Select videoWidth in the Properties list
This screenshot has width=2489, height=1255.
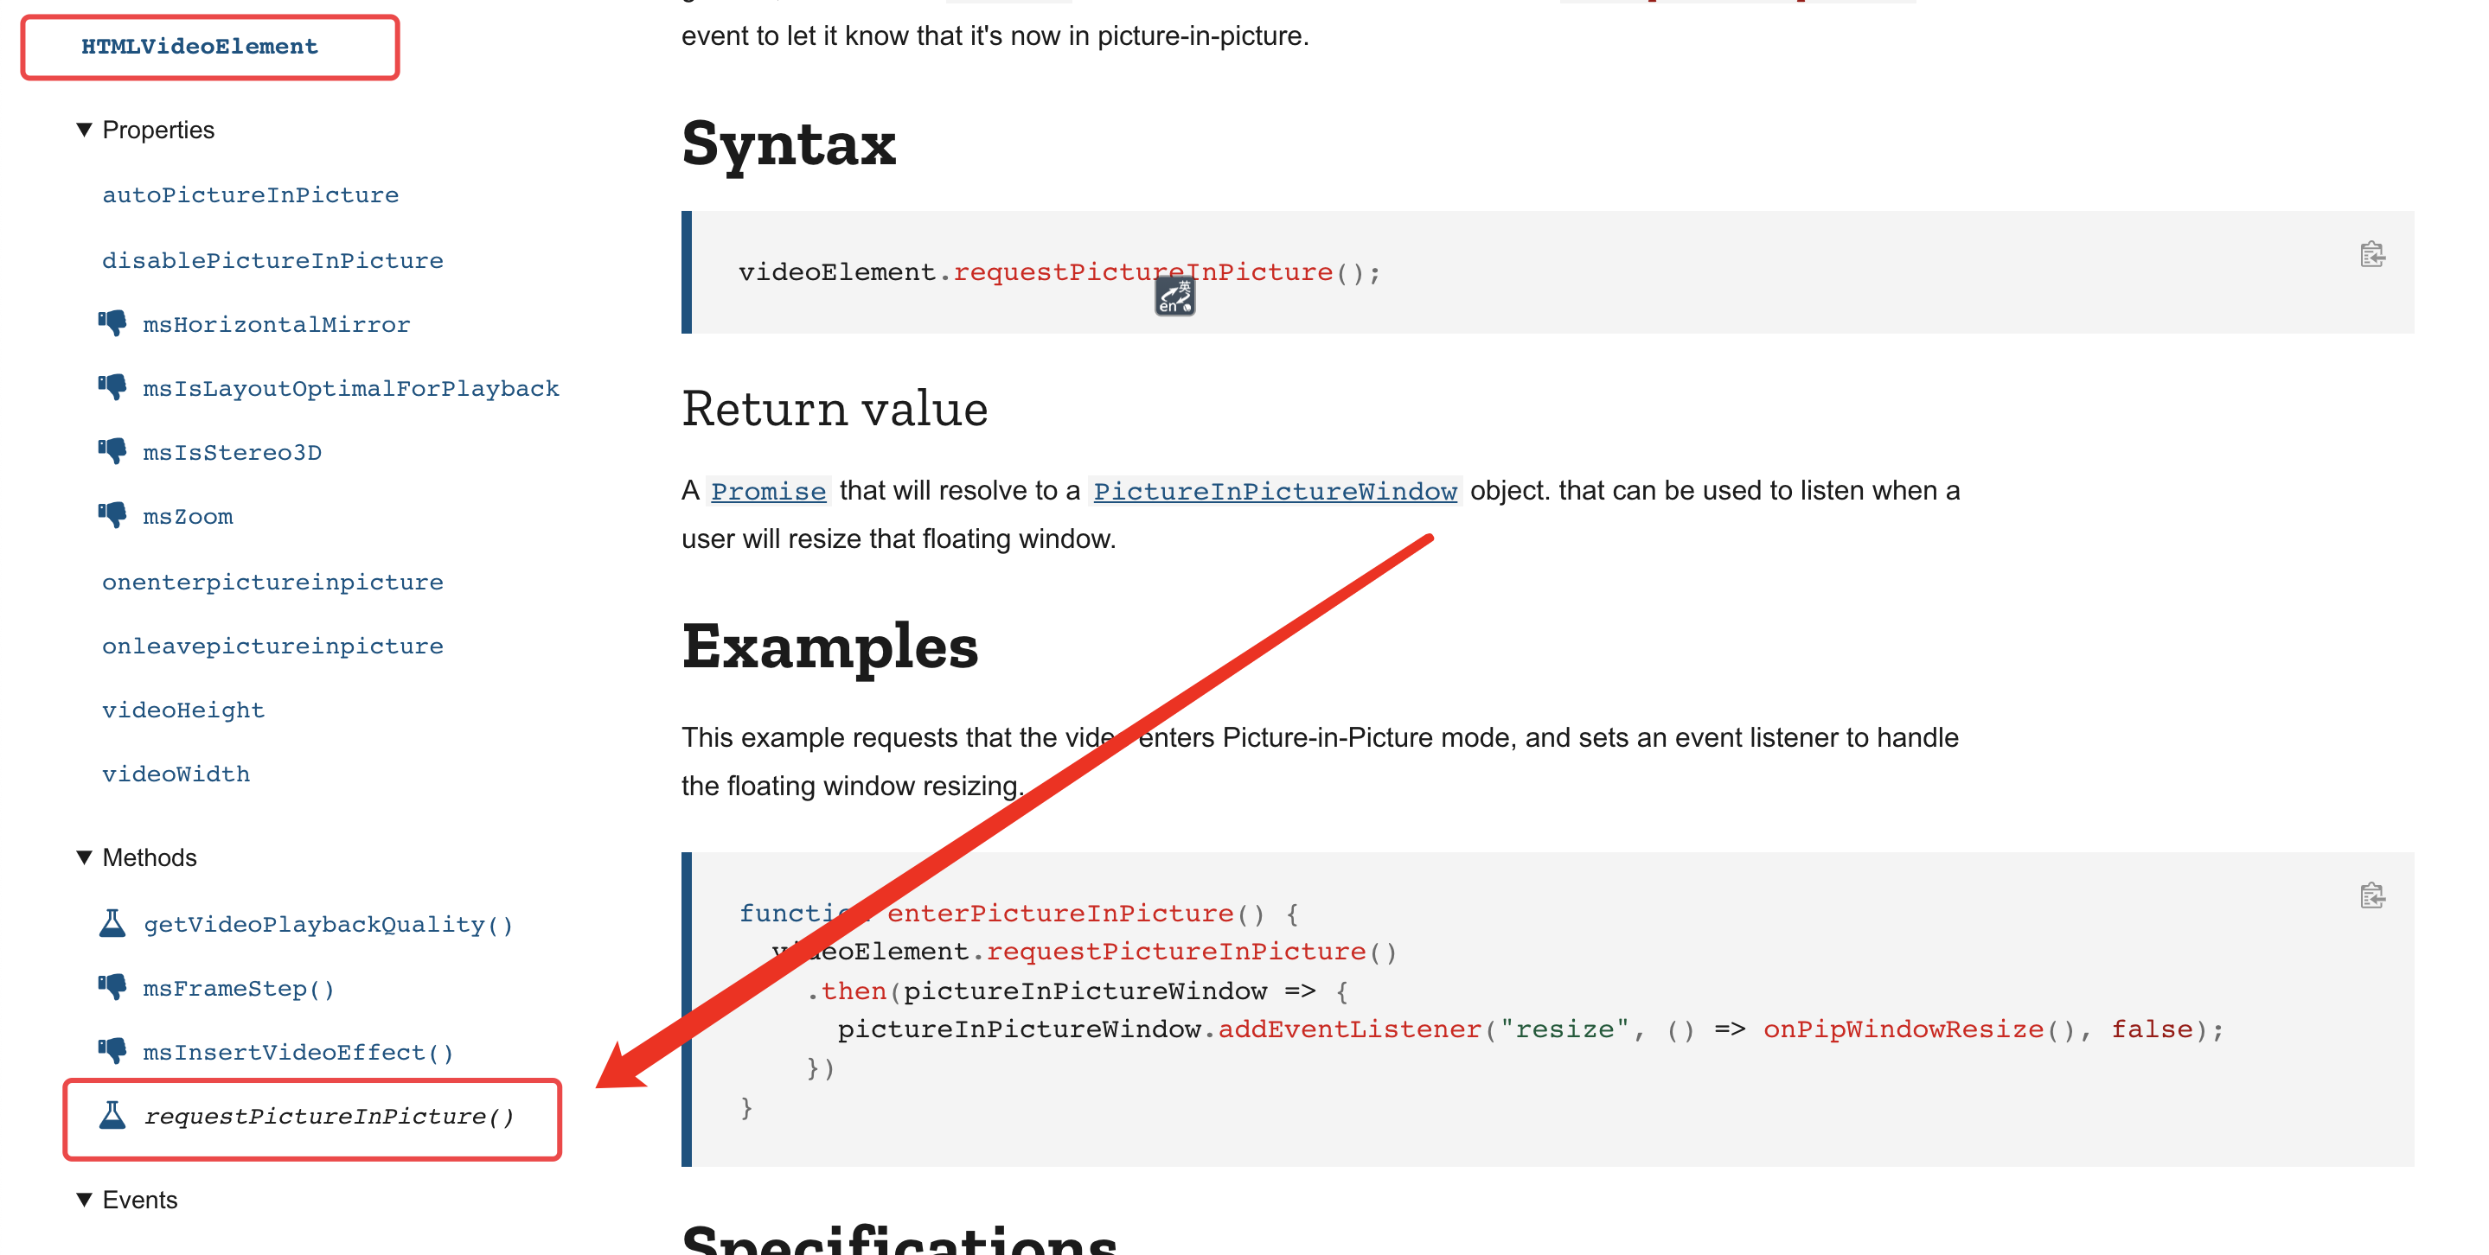coord(176,773)
